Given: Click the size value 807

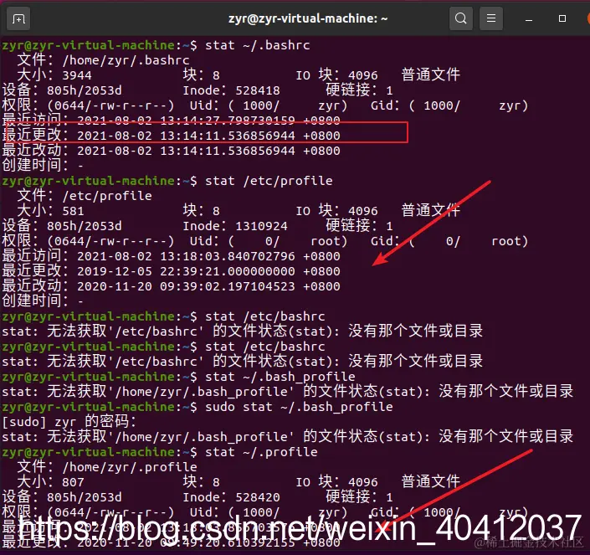Looking at the screenshot, I should click(73, 482).
